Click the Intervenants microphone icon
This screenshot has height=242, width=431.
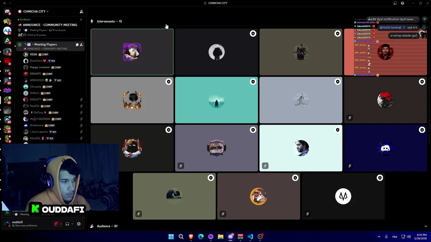pyautogui.click(x=92, y=21)
